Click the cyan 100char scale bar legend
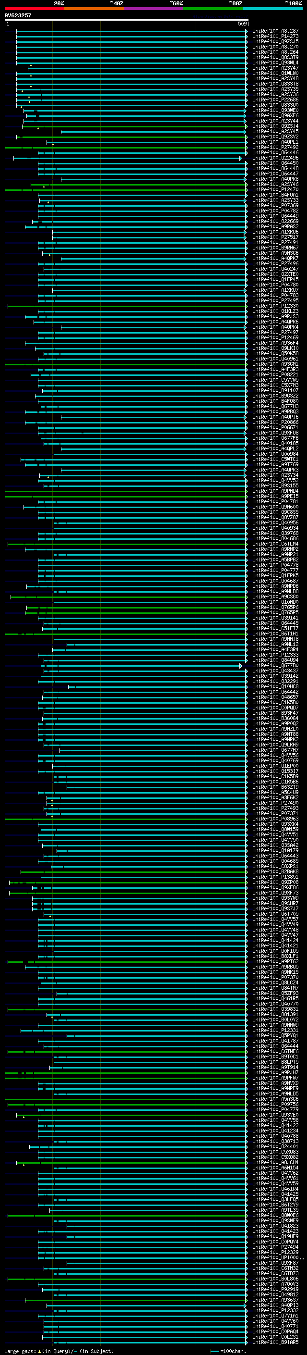307x1355 pixels. click(x=214, y=1351)
